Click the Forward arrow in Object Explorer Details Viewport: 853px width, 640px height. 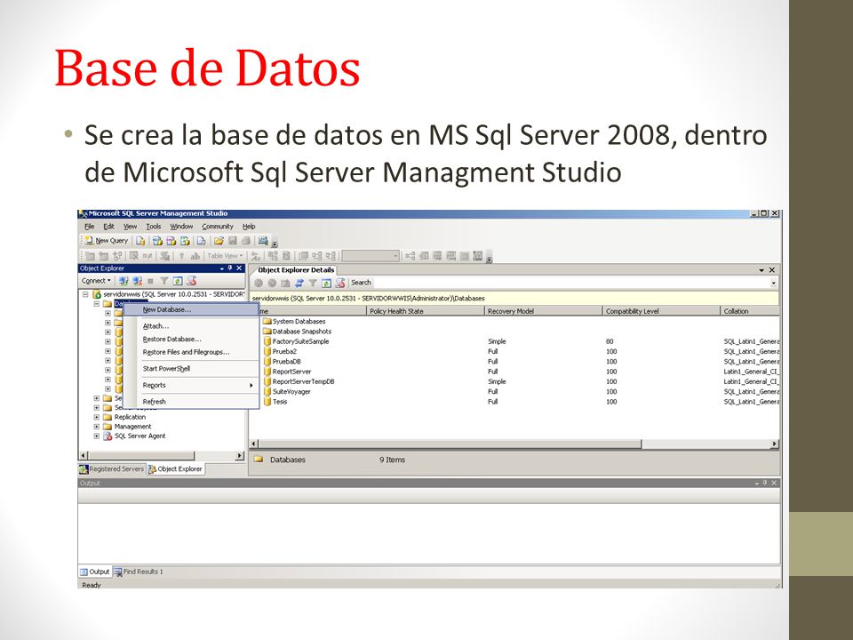pos(272,283)
